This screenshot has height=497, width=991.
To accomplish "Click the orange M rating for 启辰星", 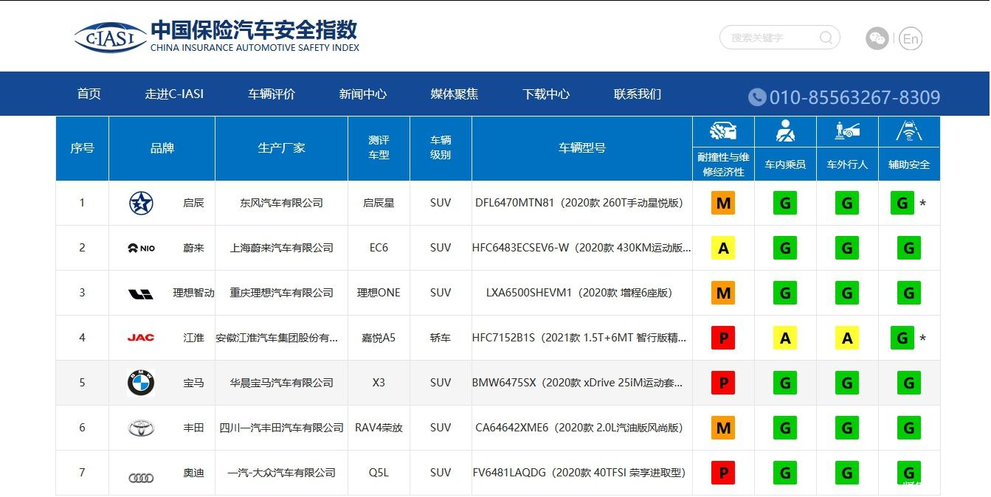I will (x=723, y=203).
